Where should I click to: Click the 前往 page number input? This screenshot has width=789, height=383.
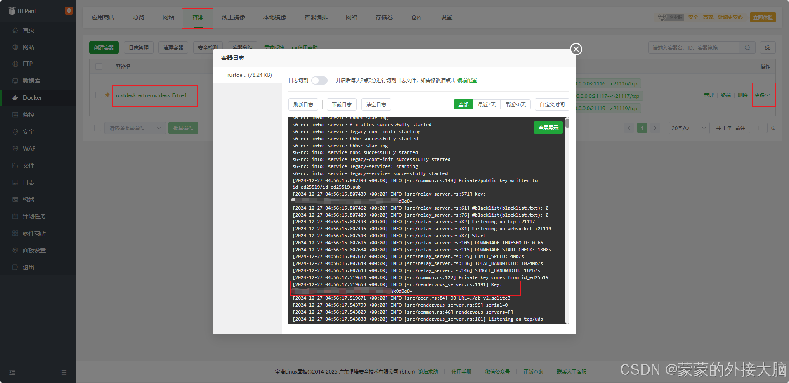(x=758, y=128)
